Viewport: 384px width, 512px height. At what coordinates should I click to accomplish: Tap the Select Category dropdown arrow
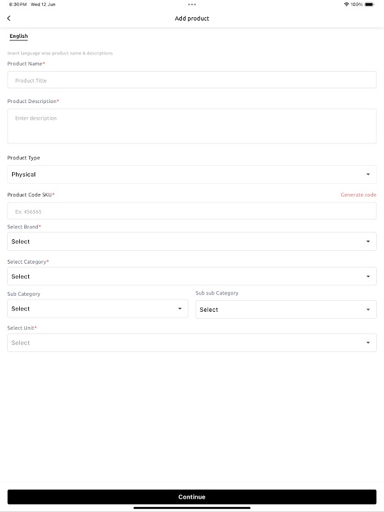coord(368,276)
